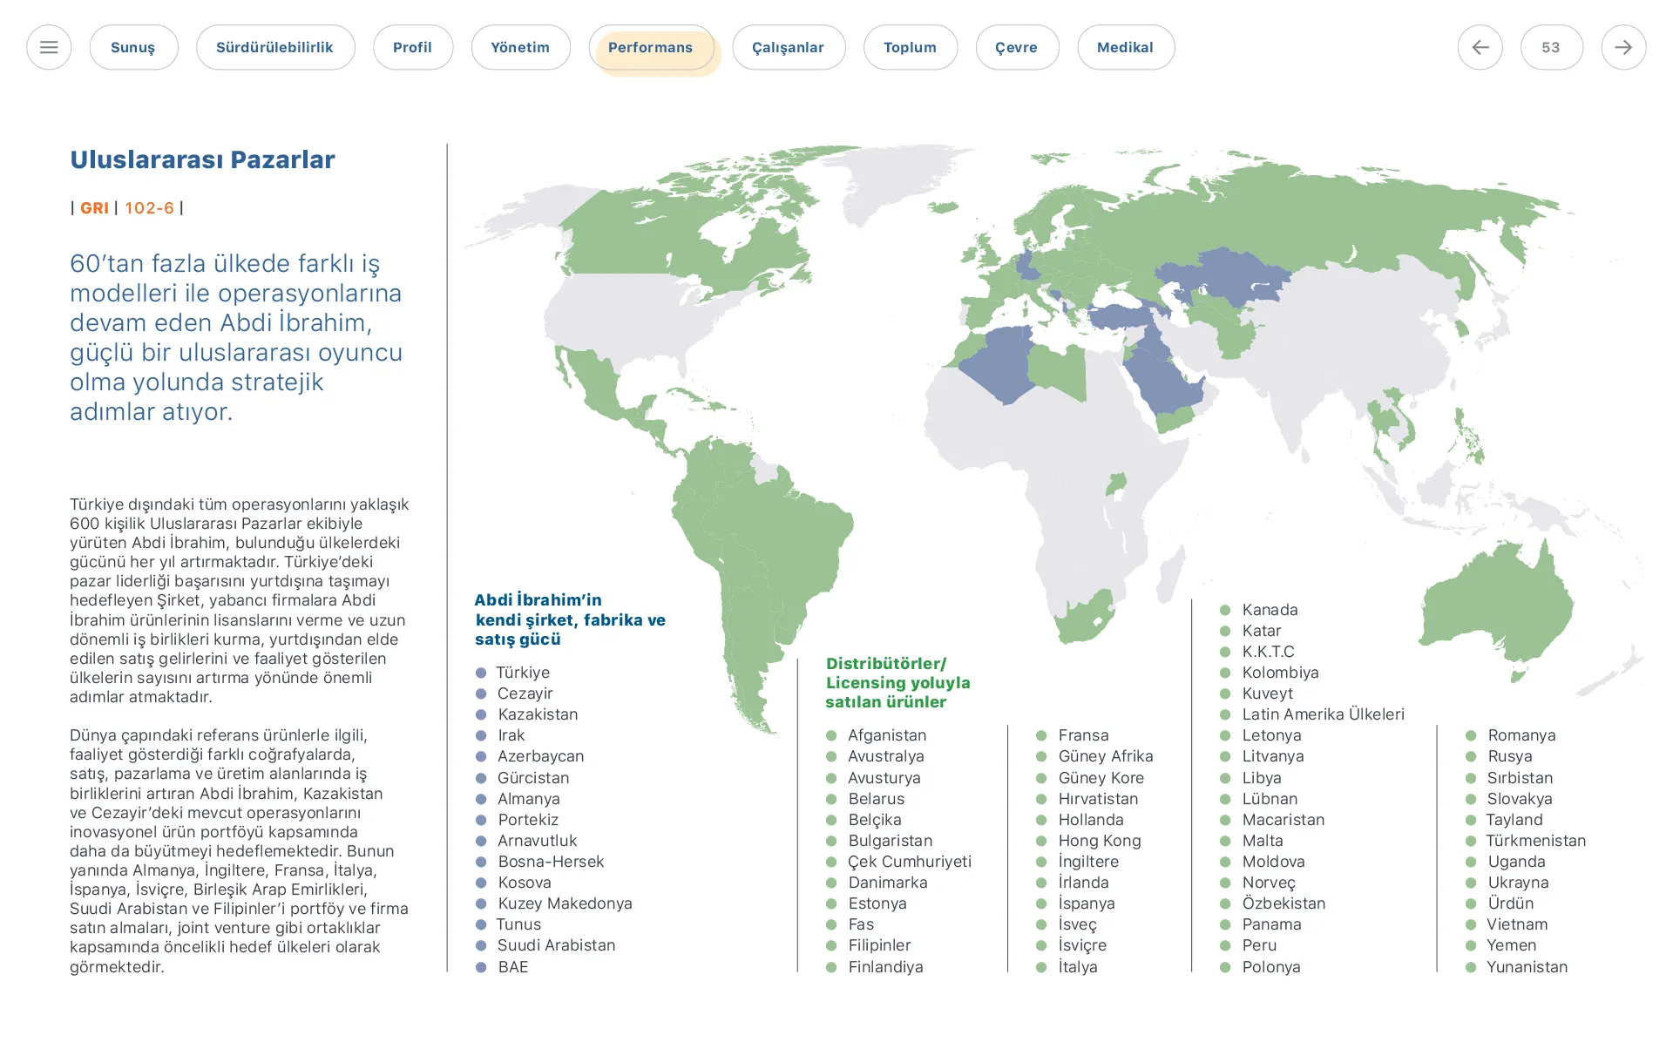The width and height of the screenshot is (1673, 1042).
Task: Click Güney Afrika in the list
Action: (1106, 756)
